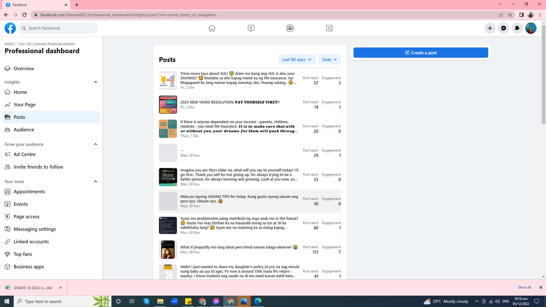546x307 pixels.
Task: Click the plus Create menu icon
Action: 490,28
